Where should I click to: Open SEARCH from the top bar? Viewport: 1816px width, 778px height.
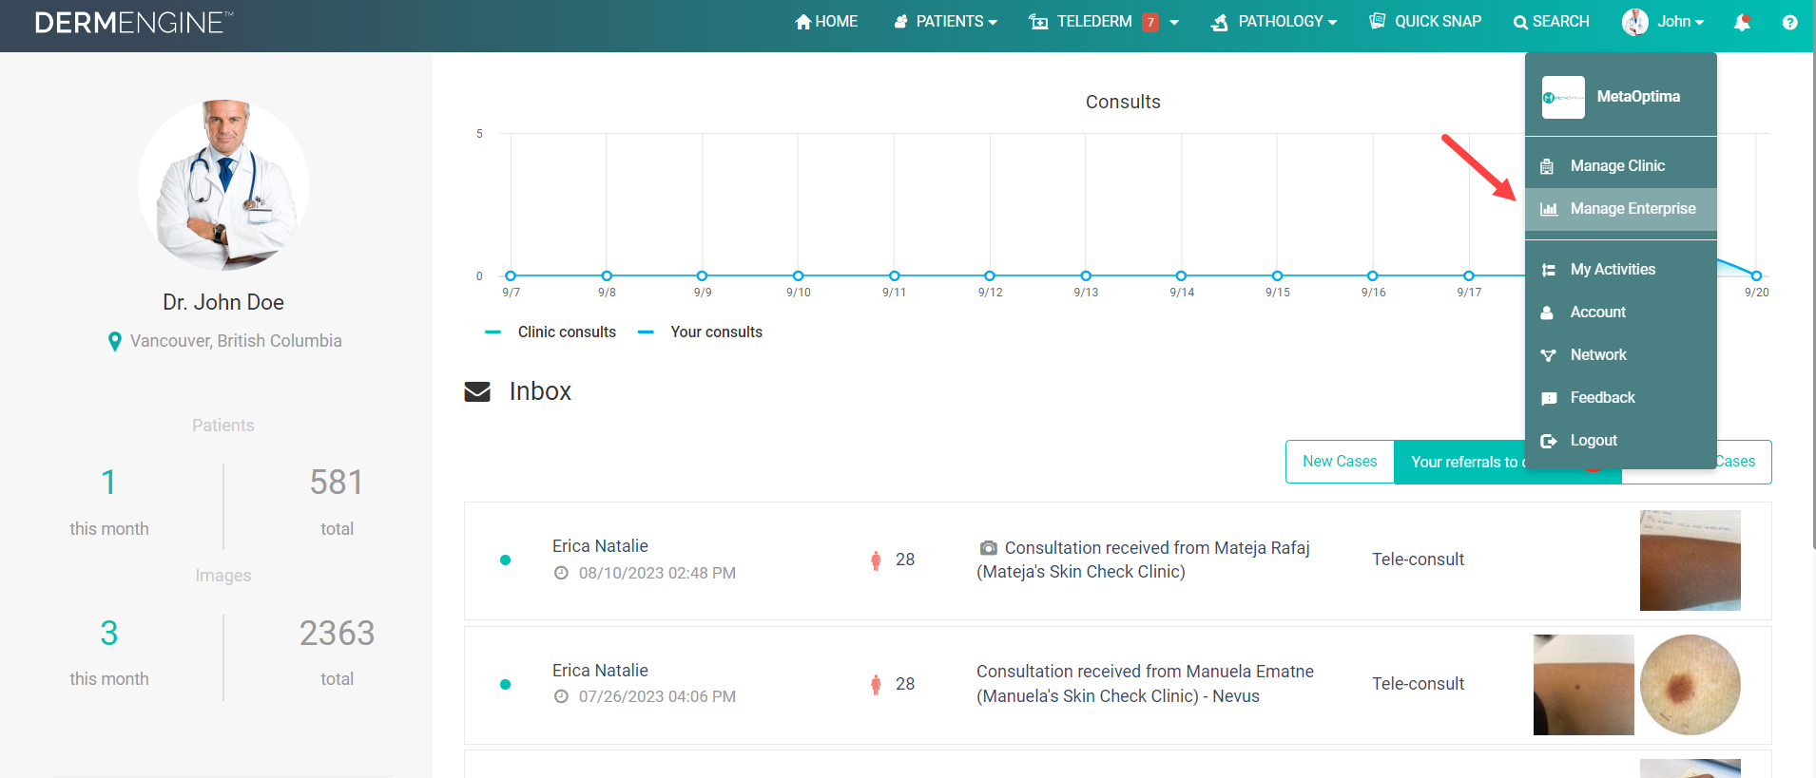click(1552, 21)
